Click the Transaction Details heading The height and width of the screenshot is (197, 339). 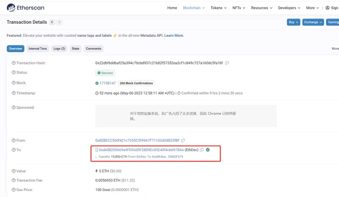tap(27, 22)
